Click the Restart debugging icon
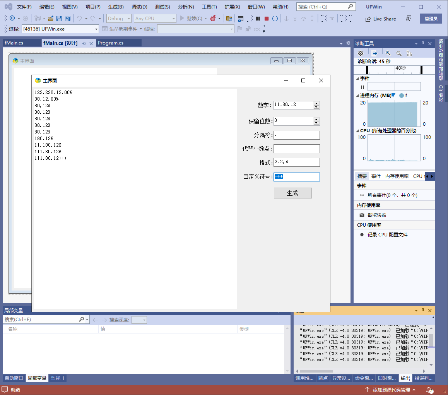Viewport: 448px width, 395px height. click(x=275, y=19)
